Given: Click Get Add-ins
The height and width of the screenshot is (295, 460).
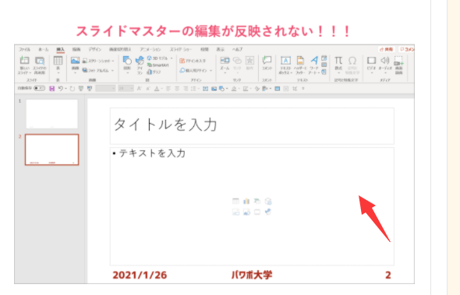Looking at the screenshot, I should pos(193,61).
